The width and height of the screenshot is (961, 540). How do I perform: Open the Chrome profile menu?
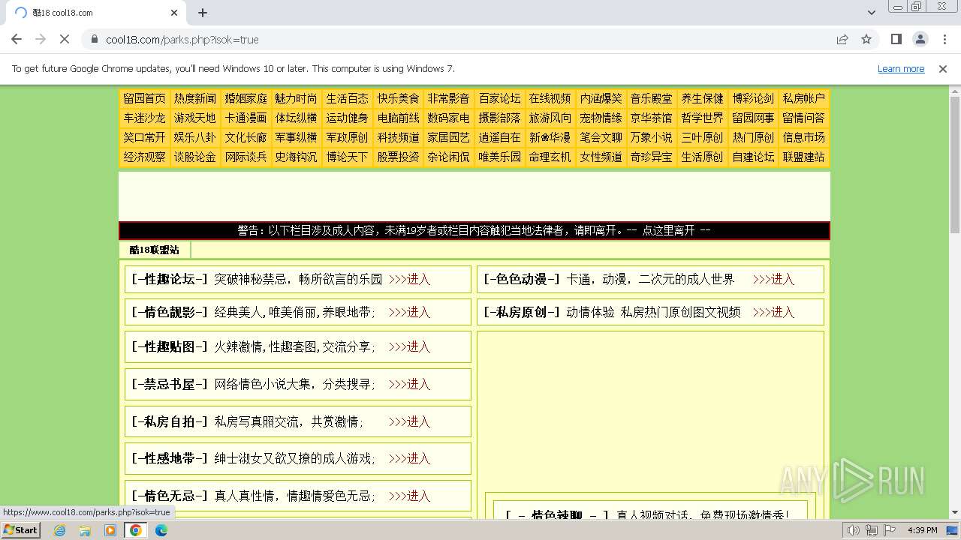pos(920,39)
